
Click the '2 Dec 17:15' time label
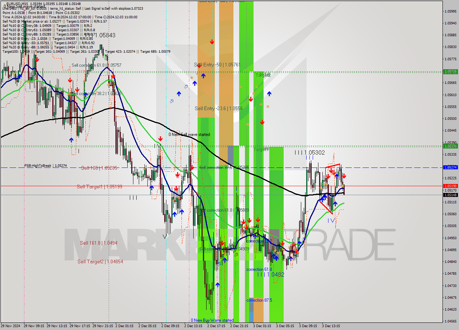[x=216, y=326]
